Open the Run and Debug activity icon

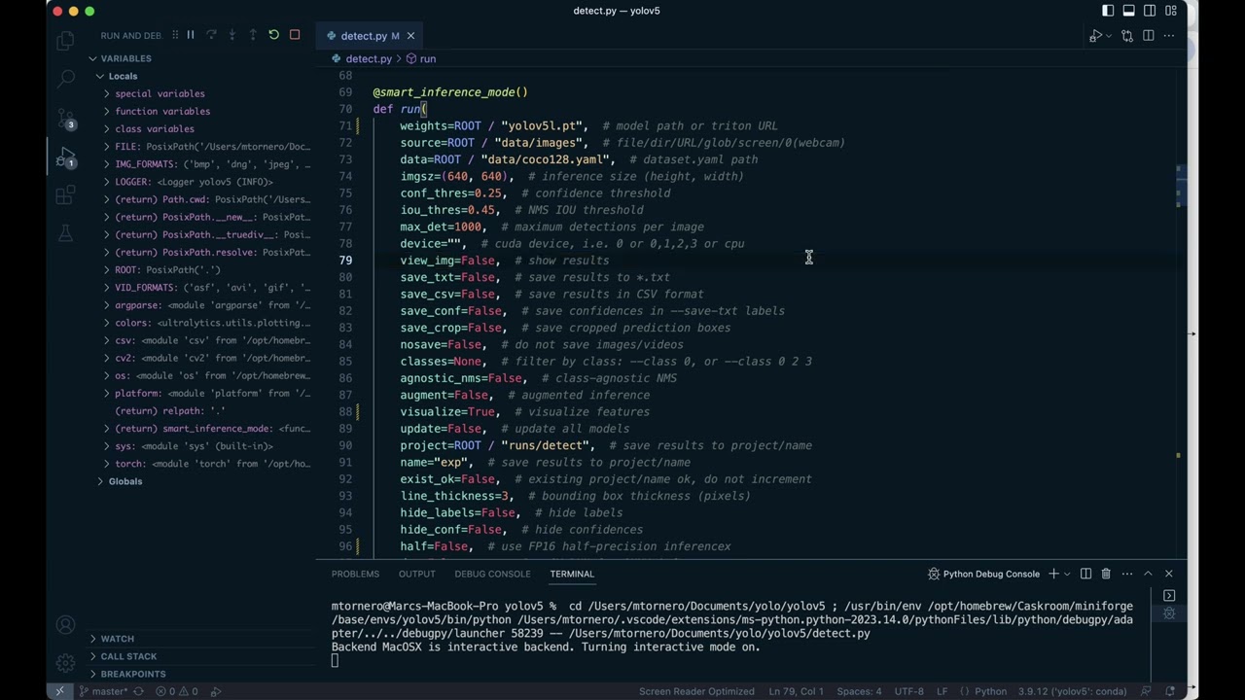(65, 157)
